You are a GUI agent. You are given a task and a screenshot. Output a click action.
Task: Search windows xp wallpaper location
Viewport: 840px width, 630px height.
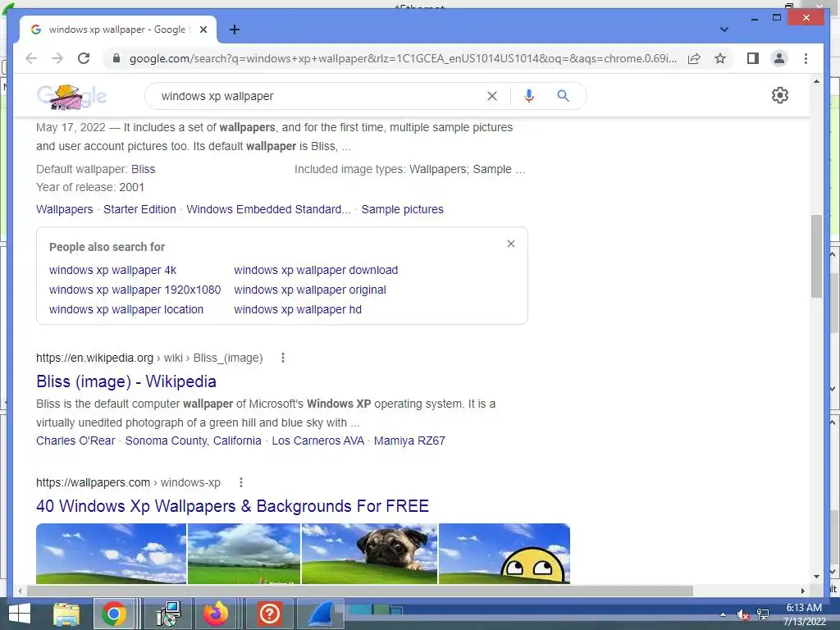pyautogui.click(x=126, y=309)
